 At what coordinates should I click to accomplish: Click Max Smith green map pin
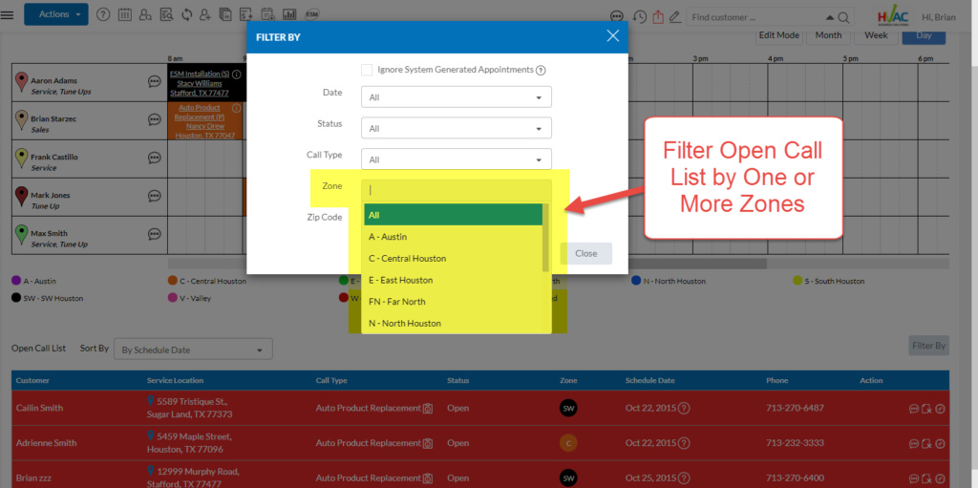pyautogui.click(x=22, y=236)
